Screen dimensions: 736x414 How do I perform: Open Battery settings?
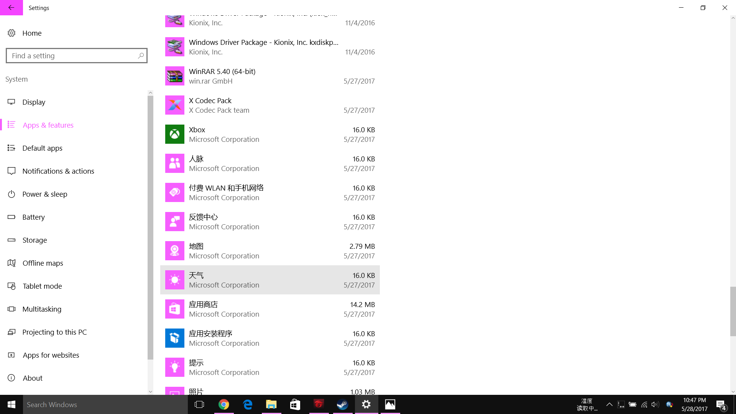tap(74, 217)
